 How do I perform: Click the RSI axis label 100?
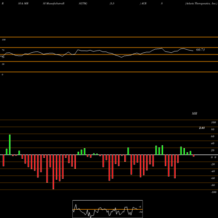point(4,40)
